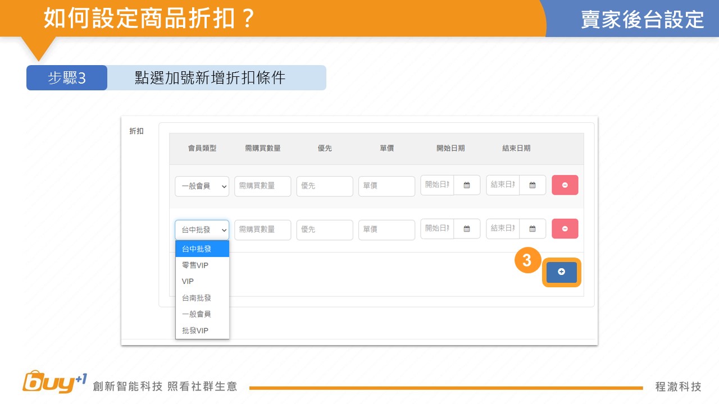Remove the first discount row with minus button
The height and width of the screenshot is (404, 719).
[565, 185]
